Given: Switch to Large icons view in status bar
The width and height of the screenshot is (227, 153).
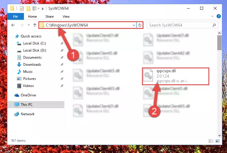Looking at the screenshot, I should click(x=218, y=141).
